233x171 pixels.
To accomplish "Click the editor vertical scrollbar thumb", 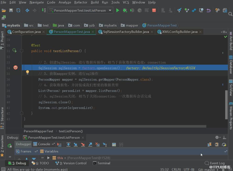I will tap(226, 105).
